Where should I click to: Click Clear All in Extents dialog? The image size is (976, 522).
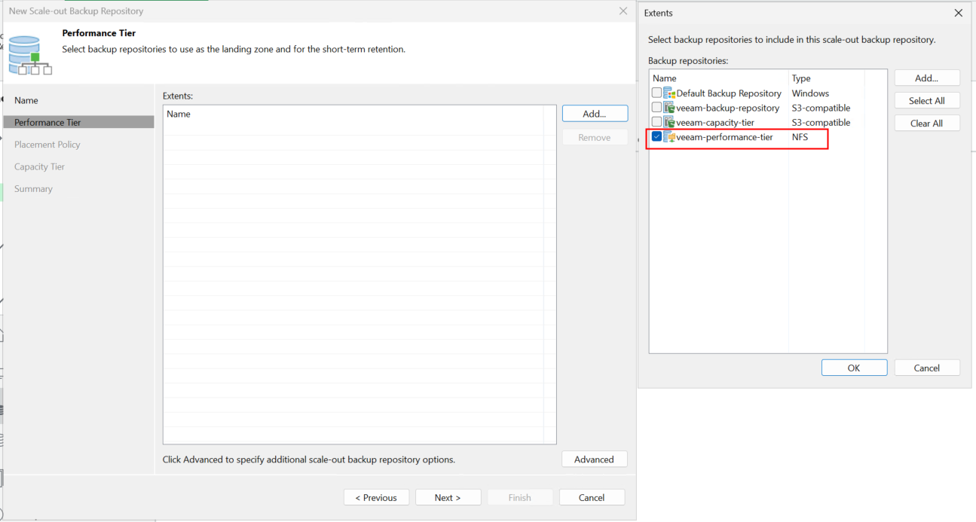click(927, 124)
